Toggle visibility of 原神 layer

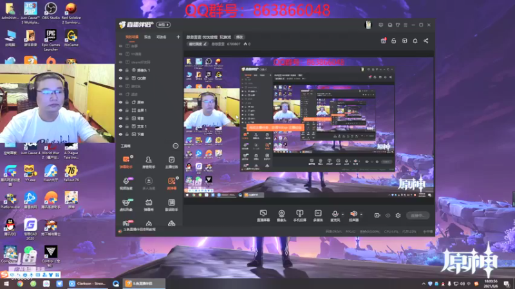pos(120,102)
